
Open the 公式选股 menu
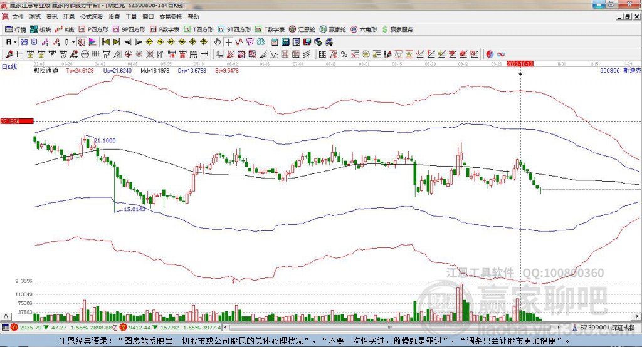coord(92,17)
